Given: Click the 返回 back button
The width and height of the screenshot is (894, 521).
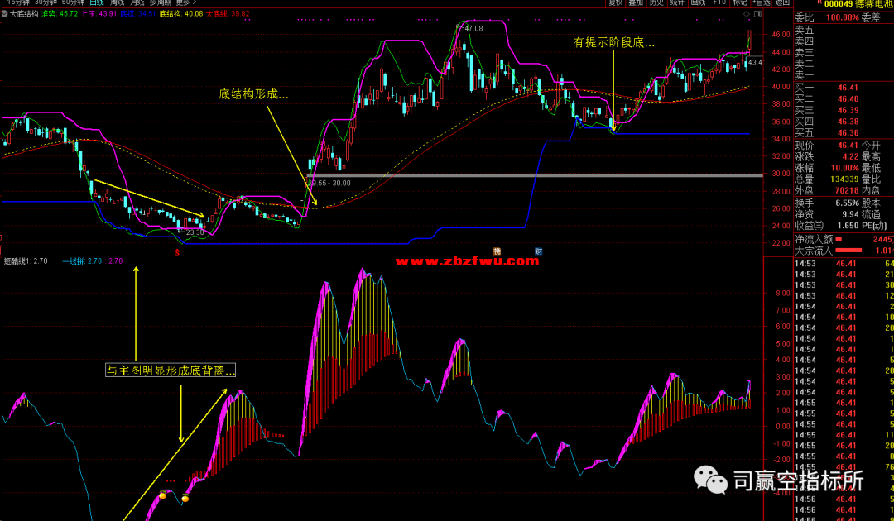Looking at the screenshot, I should (783, 2).
